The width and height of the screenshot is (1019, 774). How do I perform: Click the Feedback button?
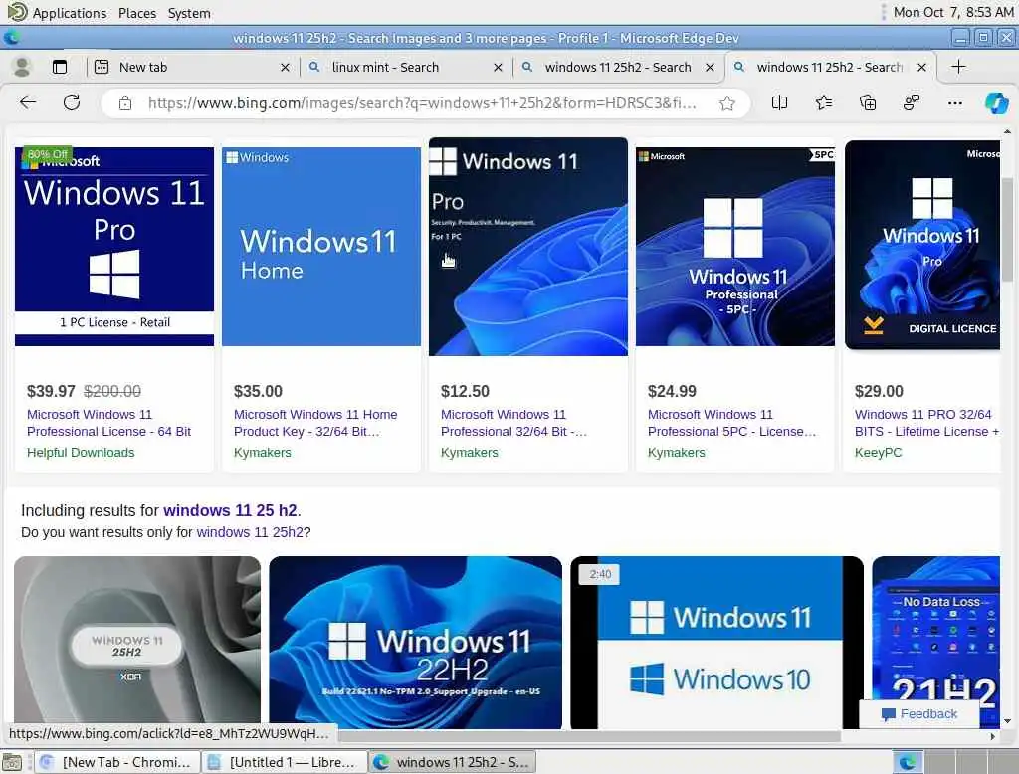click(918, 714)
